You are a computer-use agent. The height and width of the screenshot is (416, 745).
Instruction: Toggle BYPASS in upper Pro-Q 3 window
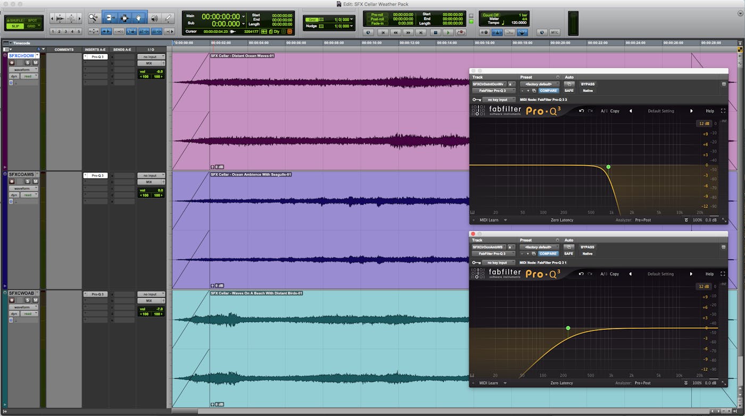click(x=587, y=84)
